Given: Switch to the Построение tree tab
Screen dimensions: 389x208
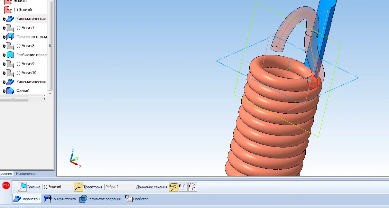Looking at the screenshot, I should coord(6,174).
